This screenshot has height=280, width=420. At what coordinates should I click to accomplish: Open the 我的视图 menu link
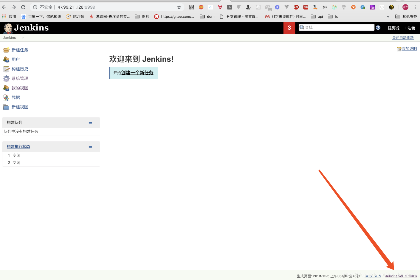(20, 88)
